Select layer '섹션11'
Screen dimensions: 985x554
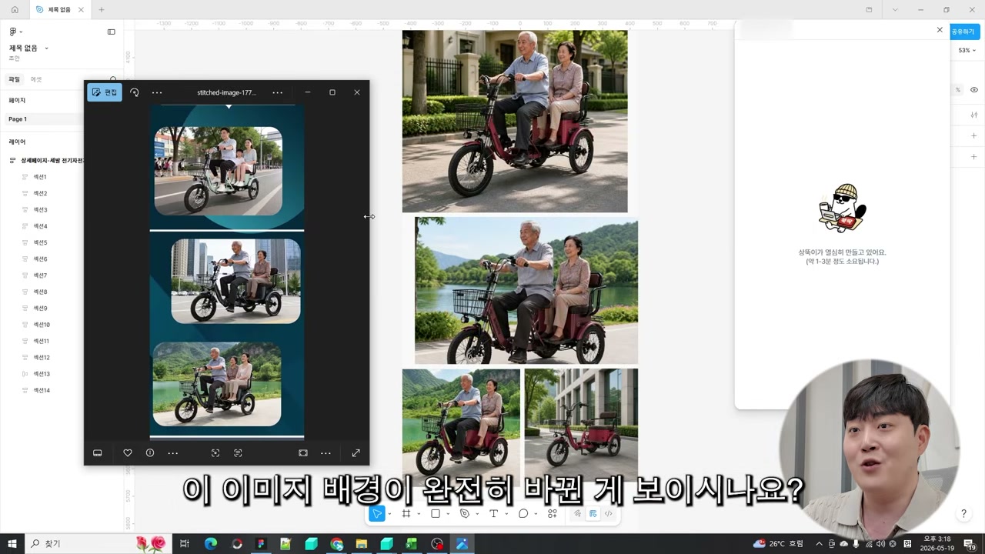pyautogui.click(x=42, y=341)
